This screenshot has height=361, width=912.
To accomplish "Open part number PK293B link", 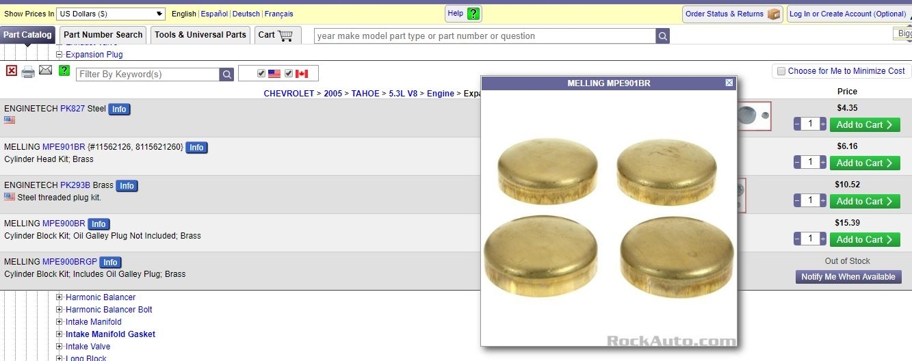I will (75, 185).
